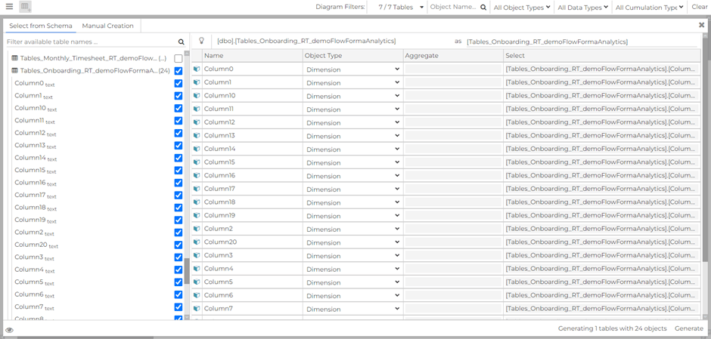
Task: Click the scroll-up arrow of schema list
Action: 186,53
